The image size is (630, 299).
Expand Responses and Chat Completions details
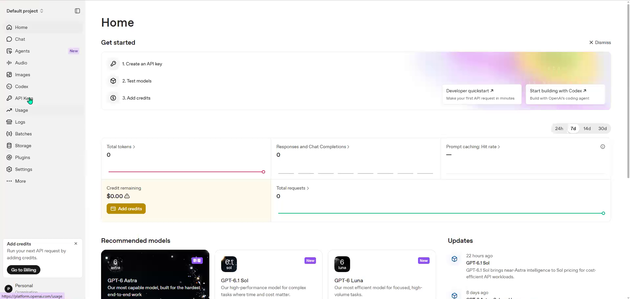click(313, 147)
